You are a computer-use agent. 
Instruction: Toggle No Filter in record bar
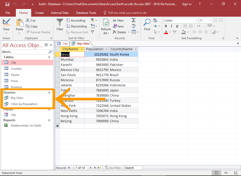coord(113,168)
